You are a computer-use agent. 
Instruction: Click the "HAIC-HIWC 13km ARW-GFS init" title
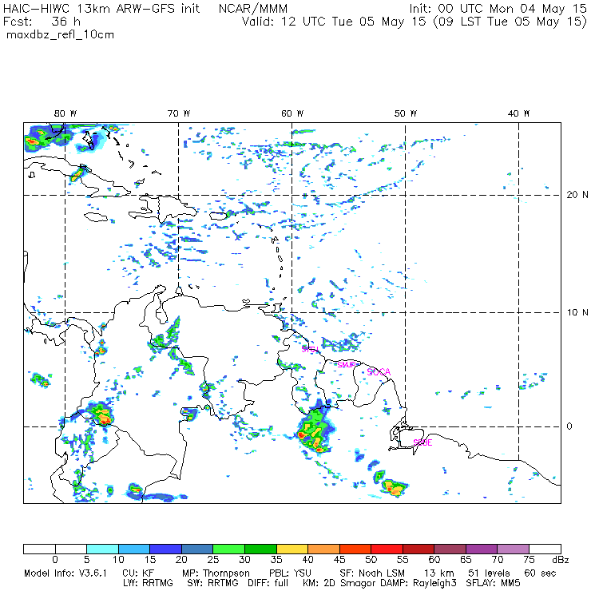(101, 9)
